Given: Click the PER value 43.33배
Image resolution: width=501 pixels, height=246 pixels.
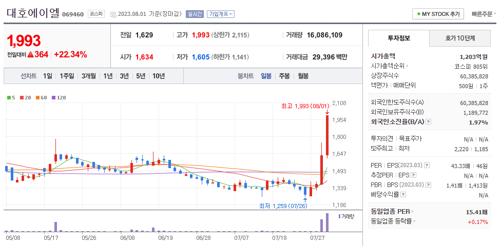Looking at the screenshot, I should 460,166.
